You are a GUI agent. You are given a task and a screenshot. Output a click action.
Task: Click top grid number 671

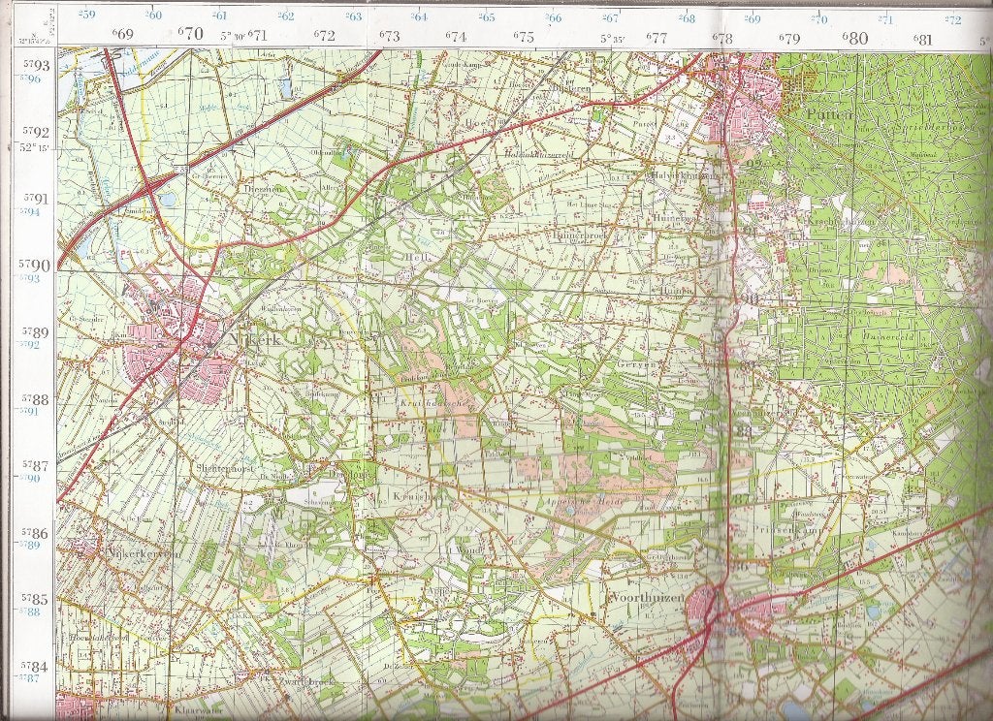tap(258, 35)
